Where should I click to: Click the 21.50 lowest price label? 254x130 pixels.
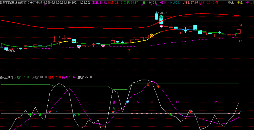pyautogui.click(x=12, y=51)
